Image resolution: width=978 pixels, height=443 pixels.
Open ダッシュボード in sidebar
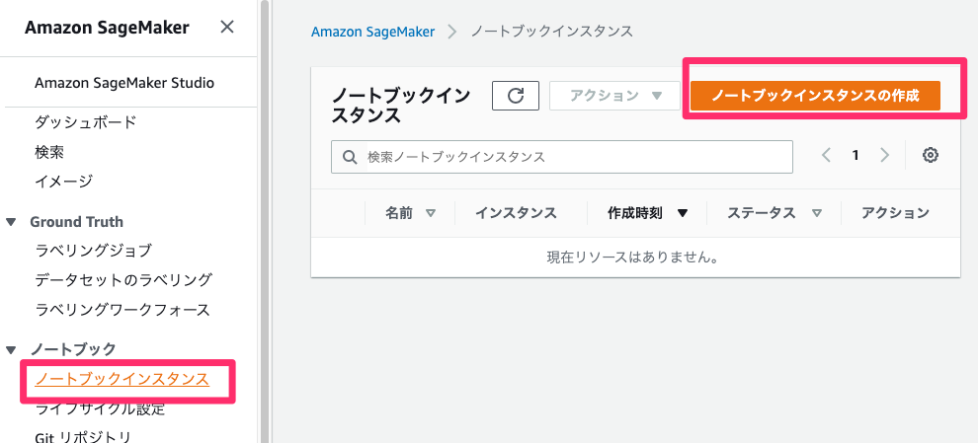[x=85, y=122]
